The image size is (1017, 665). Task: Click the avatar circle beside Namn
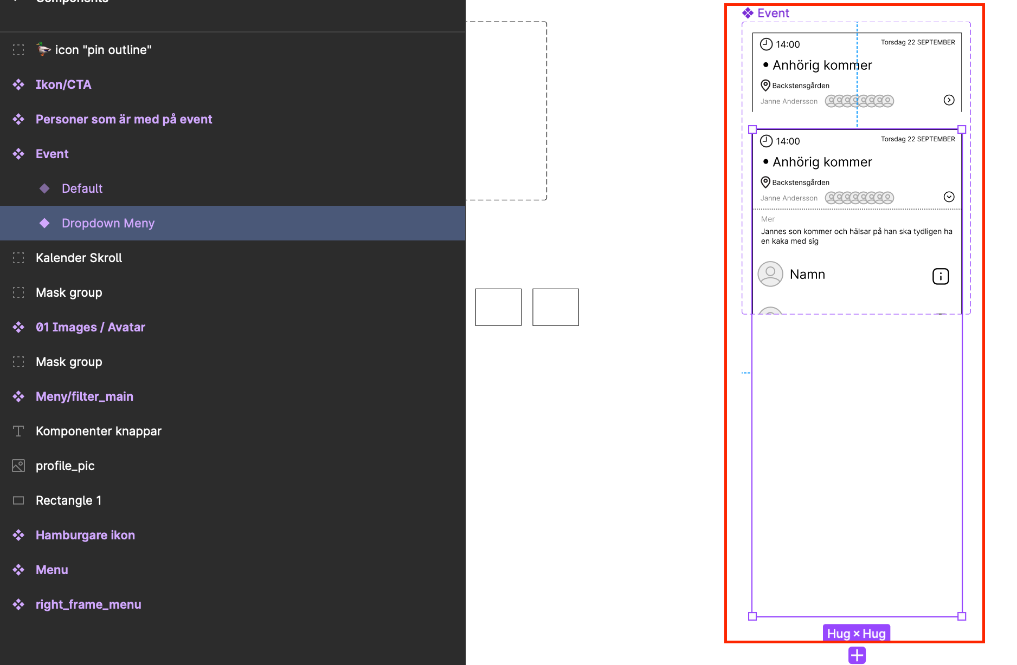click(770, 274)
